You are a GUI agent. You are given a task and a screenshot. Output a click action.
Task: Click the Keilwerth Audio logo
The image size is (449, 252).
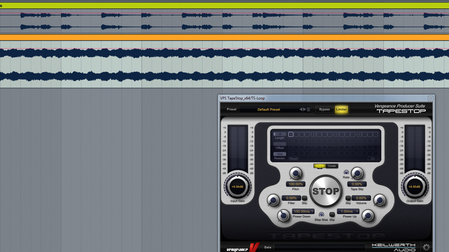(x=394, y=247)
